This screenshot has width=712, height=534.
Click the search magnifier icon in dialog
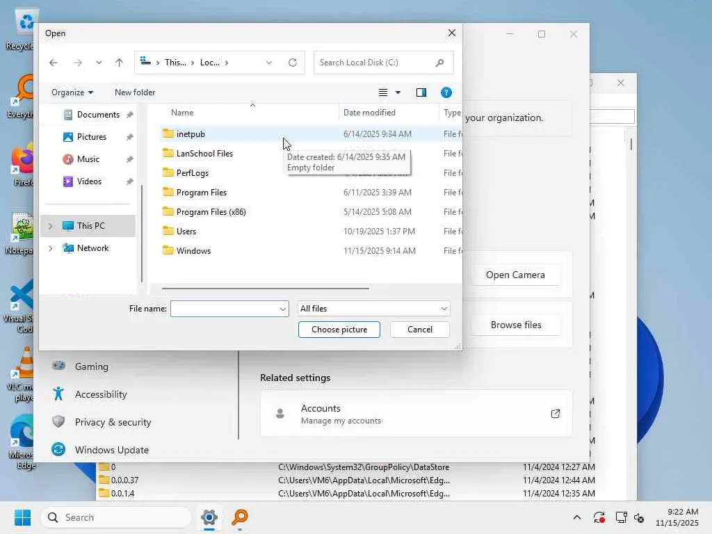(439, 63)
